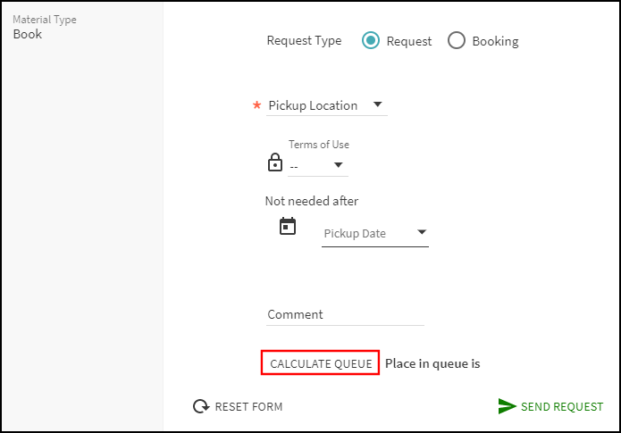Click the Reset Form circular arrow icon
Screen dimensions: 621x433
click(201, 407)
